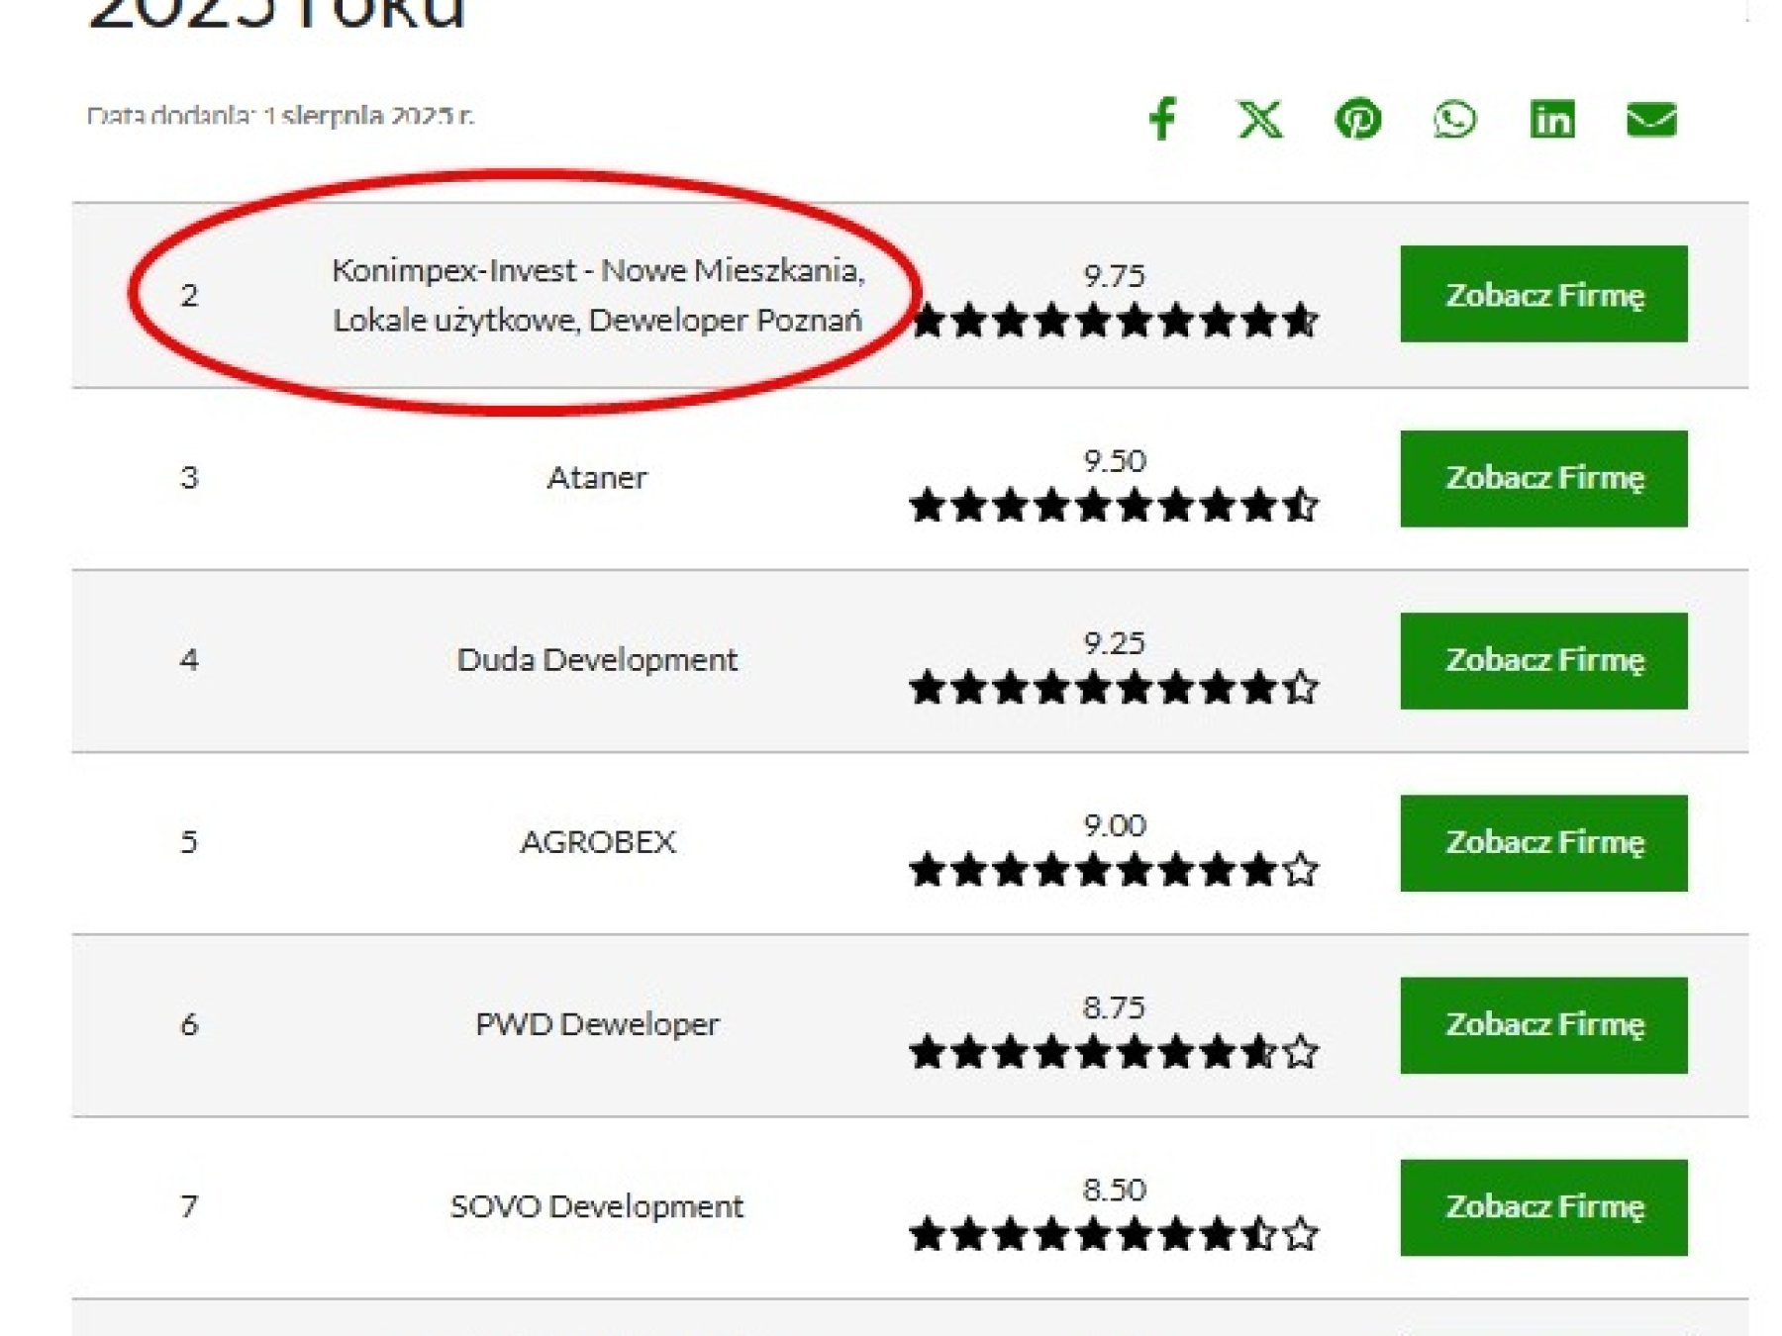This screenshot has width=1782, height=1336.
Task: Select the Ataner company name
Action: click(x=597, y=478)
